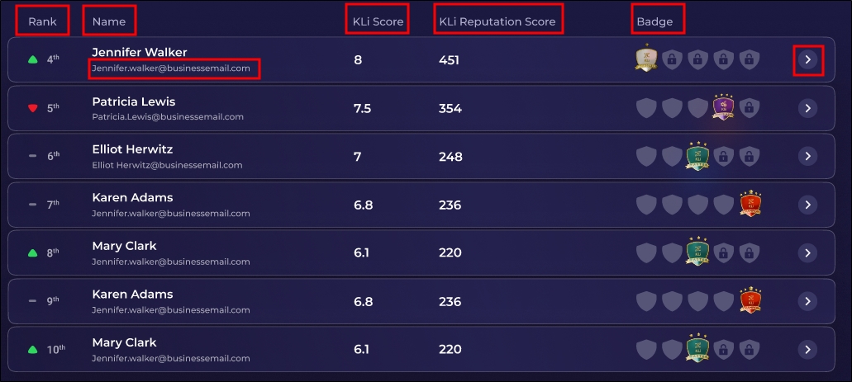The height and width of the screenshot is (382, 852).
Task: Select the 8th rank Mary Clark row
Action: (x=421, y=252)
